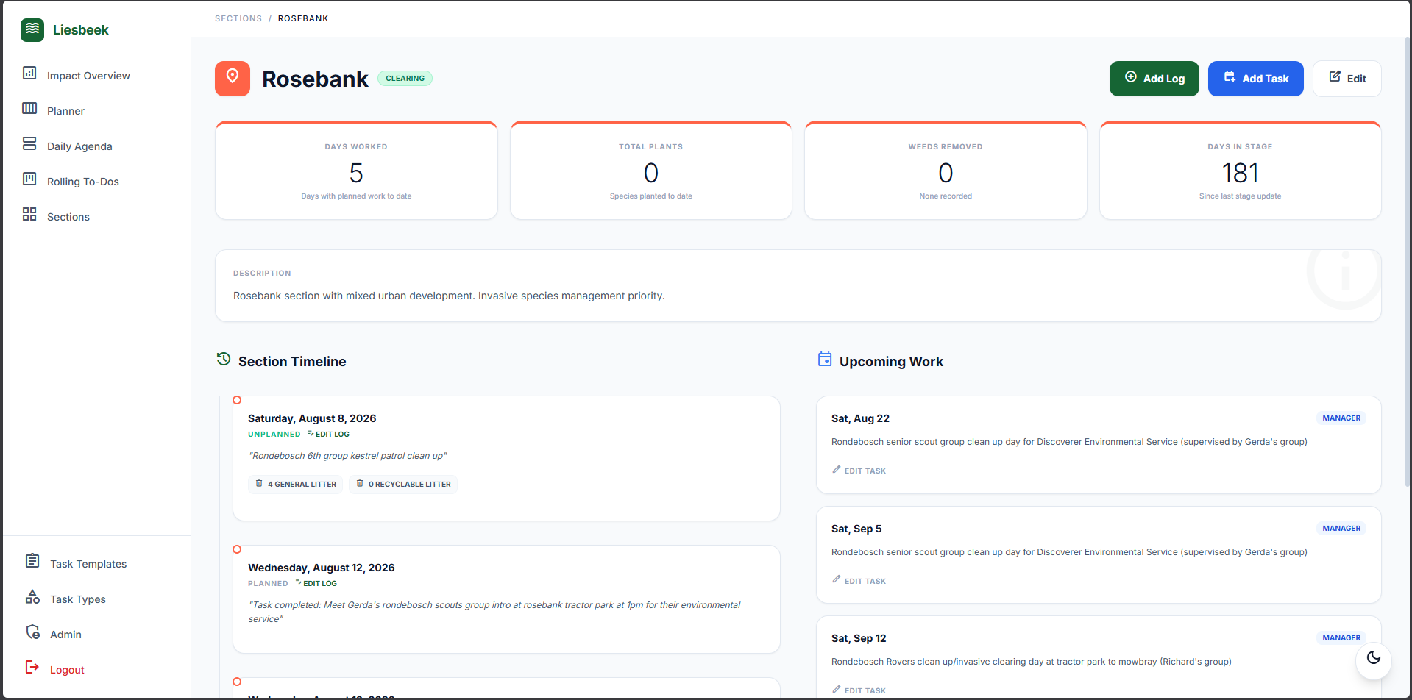The width and height of the screenshot is (1412, 700).
Task: Click the Rolling To-Dos board icon
Action: coord(29,179)
